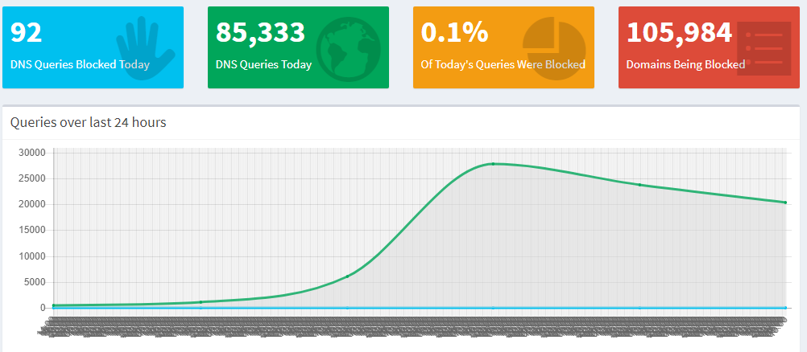Screen dimensions: 807x352
Task: Click the globe icon on the green card
Action: (x=348, y=50)
